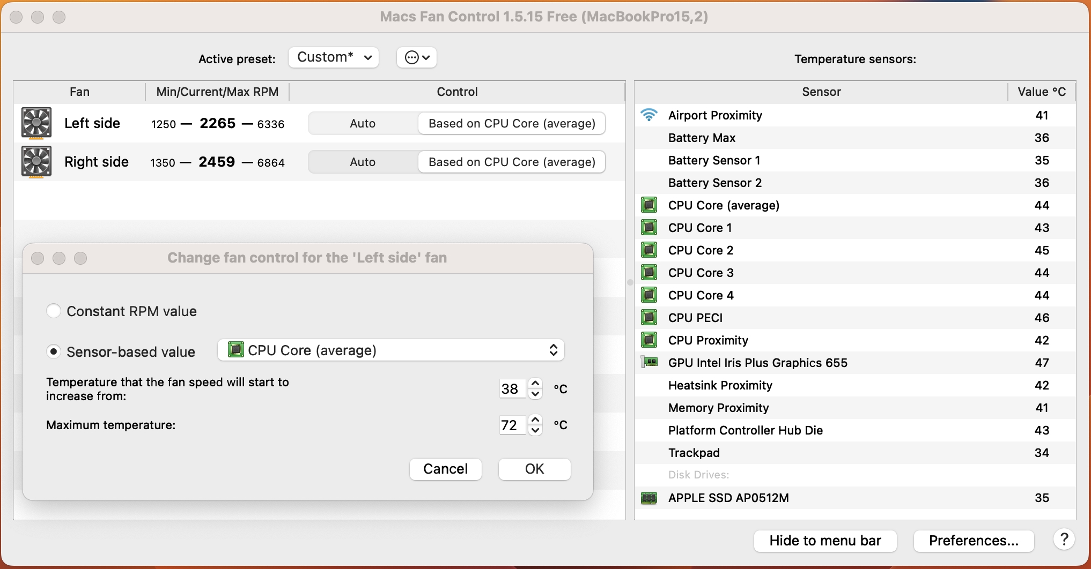Select the Sensor-based value radio button
The height and width of the screenshot is (569, 1091).
[54, 352]
